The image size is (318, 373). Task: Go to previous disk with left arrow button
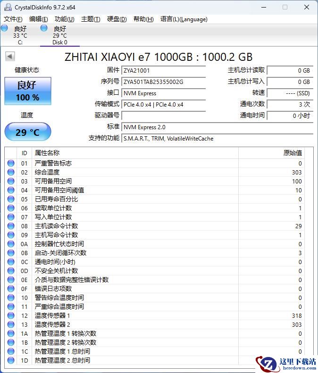pyautogui.click(x=10, y=57)
